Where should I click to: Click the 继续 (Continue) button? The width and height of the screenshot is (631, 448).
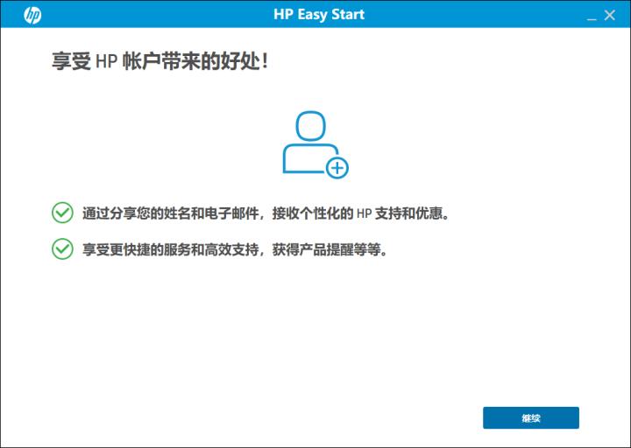click(x=531, y=418)
